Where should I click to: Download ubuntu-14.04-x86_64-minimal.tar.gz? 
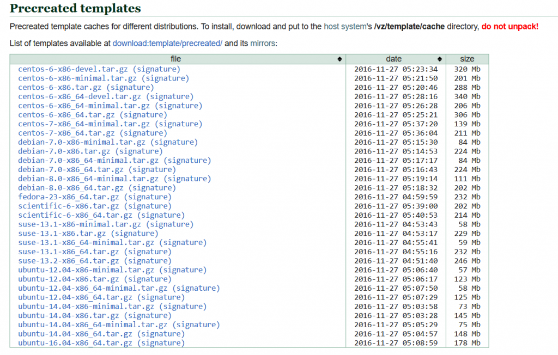click(x=93, y=325)
